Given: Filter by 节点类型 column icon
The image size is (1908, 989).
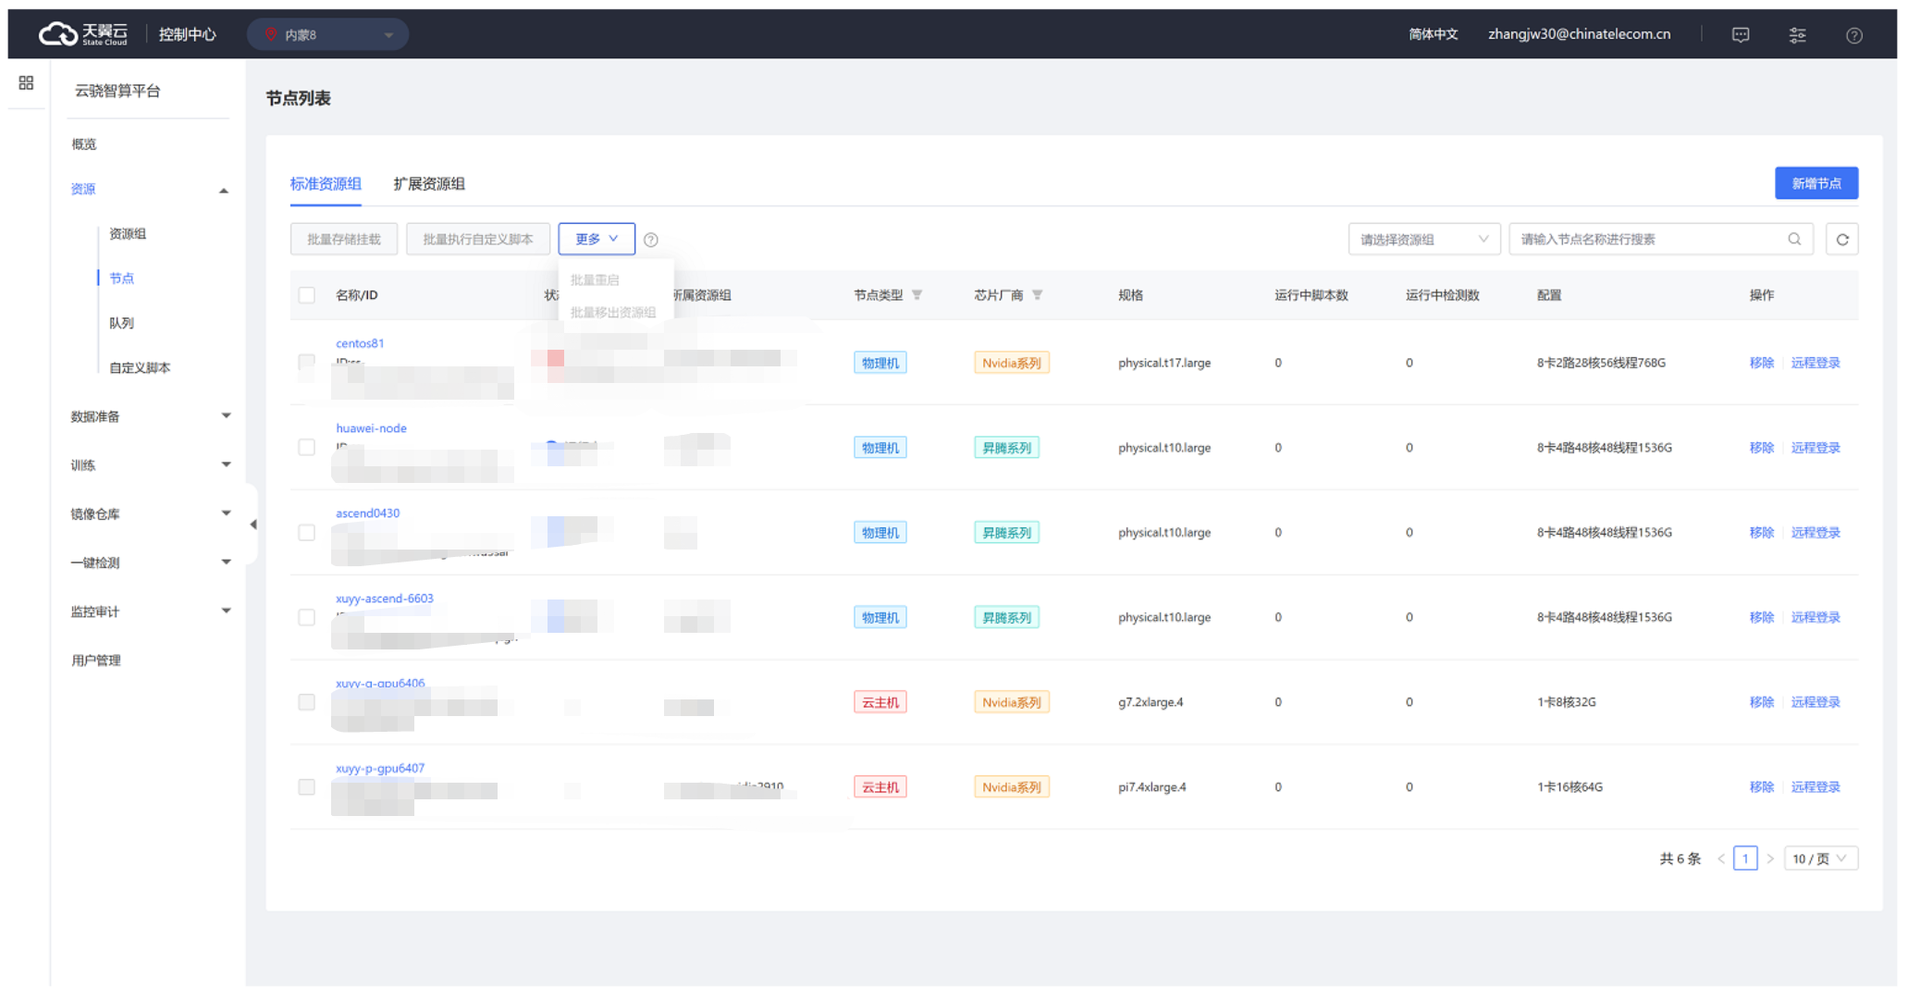Looking at the screenshot, I should pos(917,295).
